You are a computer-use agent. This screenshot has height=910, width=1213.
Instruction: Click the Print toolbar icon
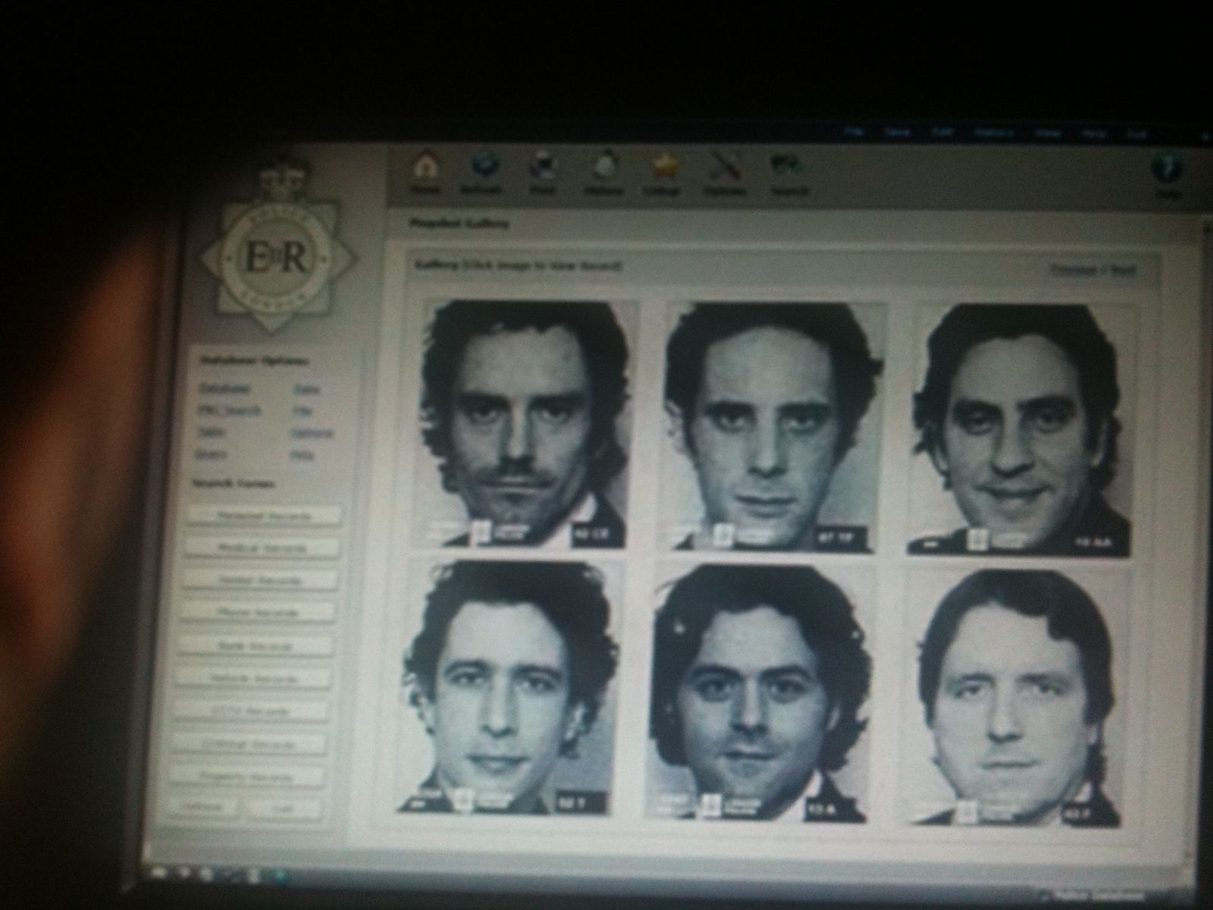point(542,168)
